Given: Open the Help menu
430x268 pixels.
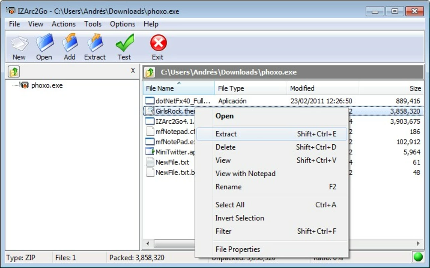Looking at the screenshot, I should [151, 24].
